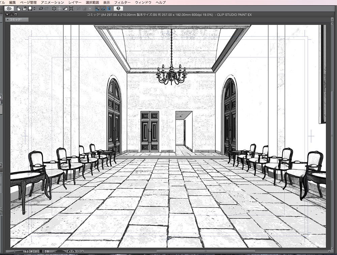Save the comic with the Save icon

point(30,9)
